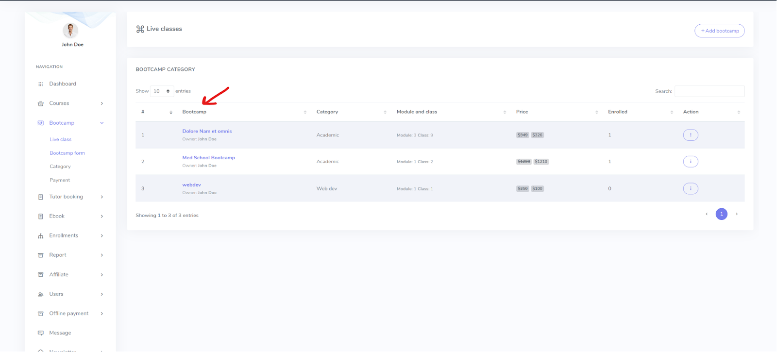Viewport: 777px width, 352px height.
Task: Click the Add bootcamp button
Action: [719, 31]
